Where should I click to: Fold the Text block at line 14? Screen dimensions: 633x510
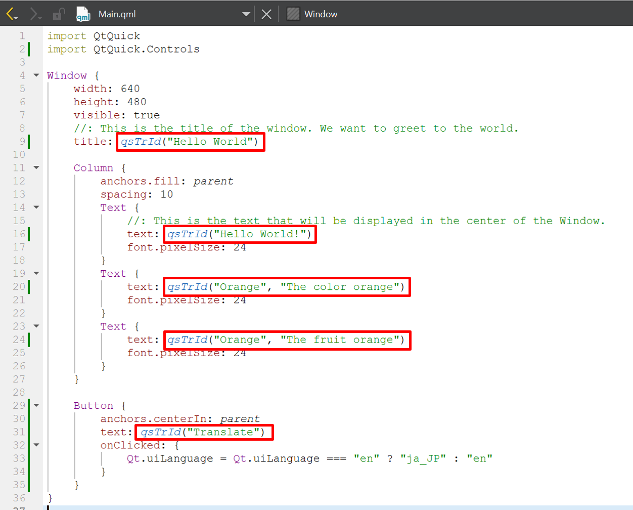coord(36,207)
